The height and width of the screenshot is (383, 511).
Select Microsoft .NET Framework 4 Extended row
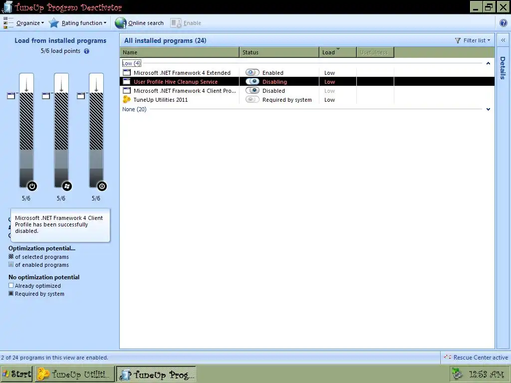307,73
